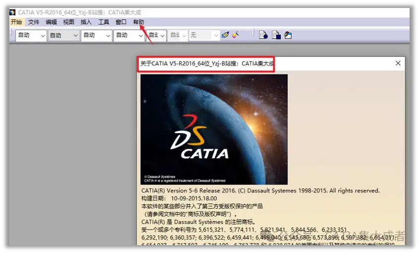The image size is (419, 253).
Task: Click the CATIA app icon in title bar
Action: [12, 12]
